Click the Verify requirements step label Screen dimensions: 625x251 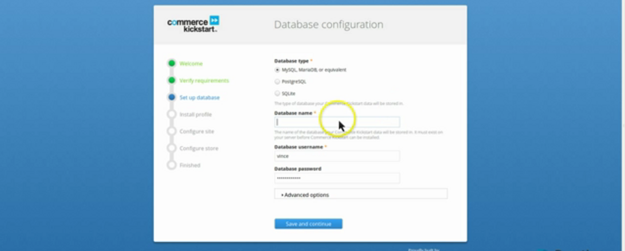[204, 81]
